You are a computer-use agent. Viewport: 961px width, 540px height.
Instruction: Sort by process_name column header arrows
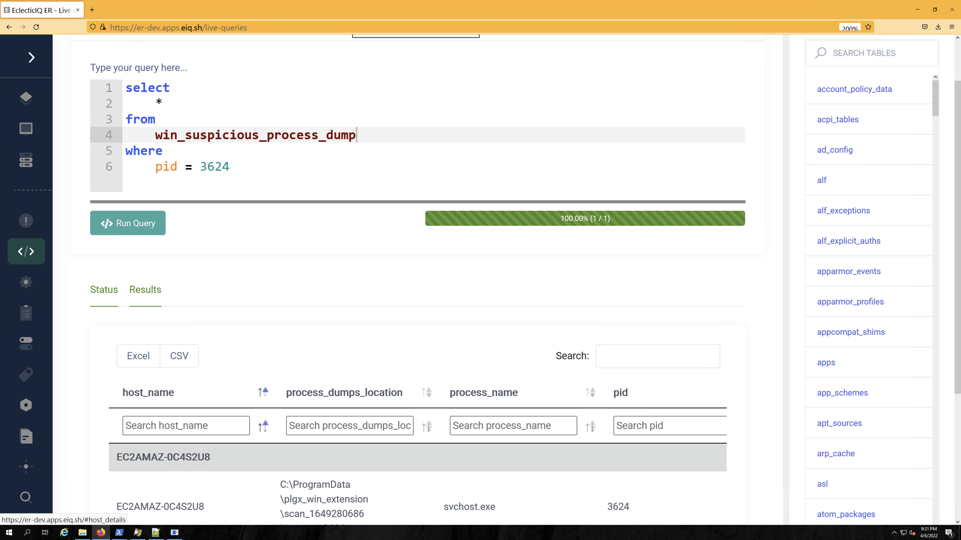click(x=590, y=392)
